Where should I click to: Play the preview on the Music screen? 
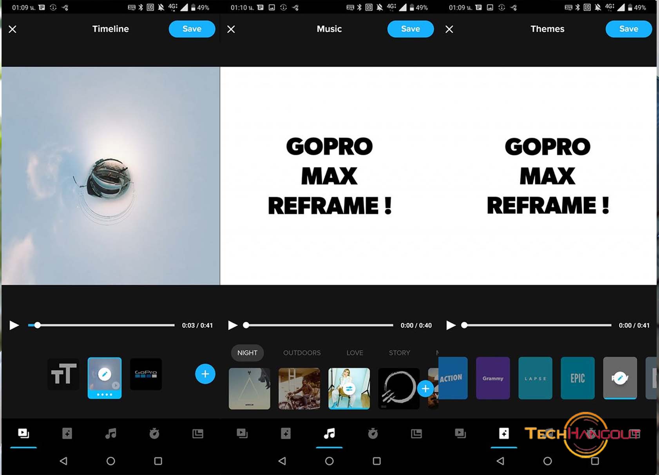point(233,325)
